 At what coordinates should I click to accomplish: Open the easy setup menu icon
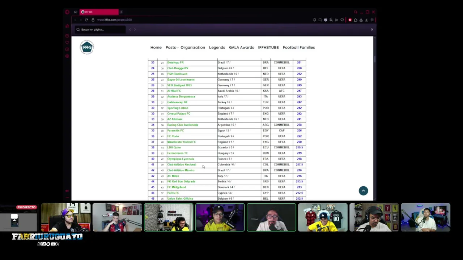[372, 20]
